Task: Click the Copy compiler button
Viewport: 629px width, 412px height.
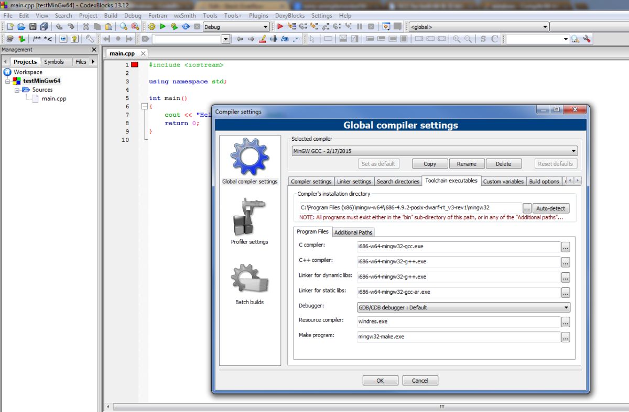Action: (430, 163)
